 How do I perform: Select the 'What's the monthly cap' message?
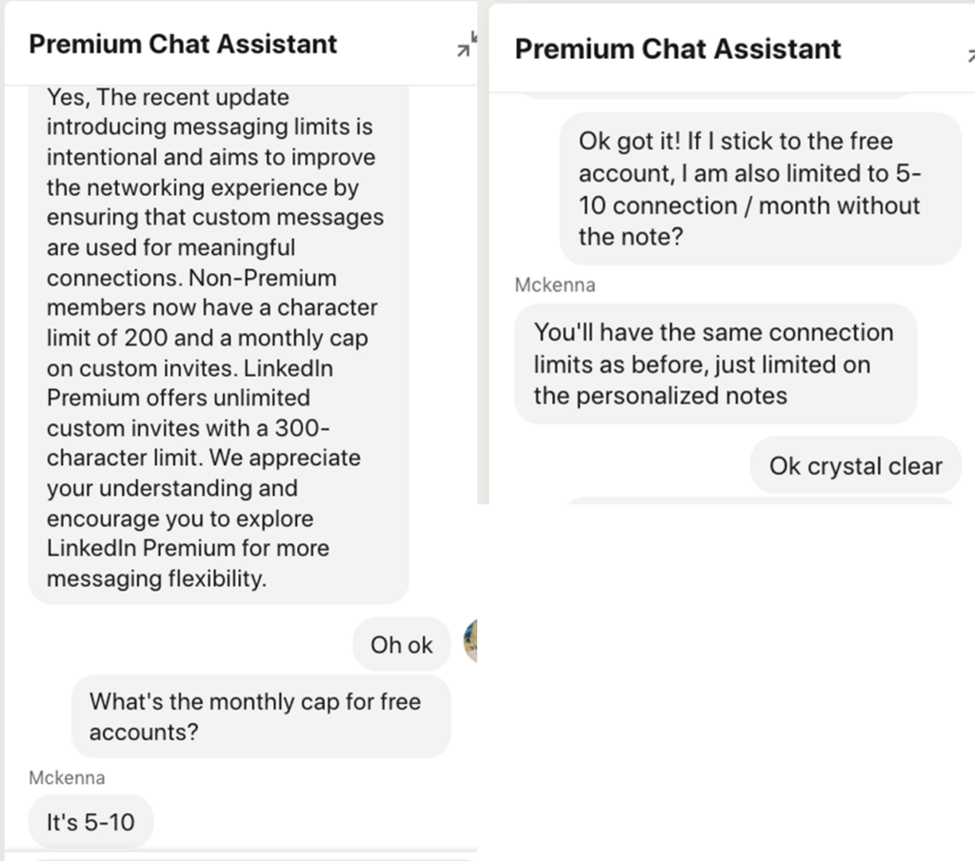[x=260, y=716]
